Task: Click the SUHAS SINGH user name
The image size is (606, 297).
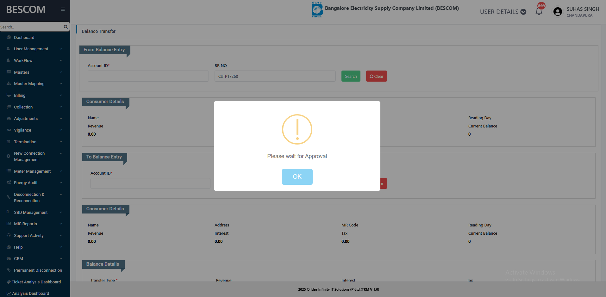Action: [583, 9]
